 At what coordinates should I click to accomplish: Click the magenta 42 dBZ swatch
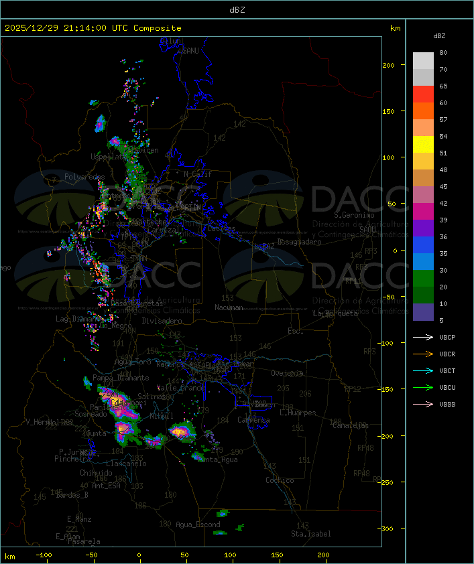[x=423, y=211]
